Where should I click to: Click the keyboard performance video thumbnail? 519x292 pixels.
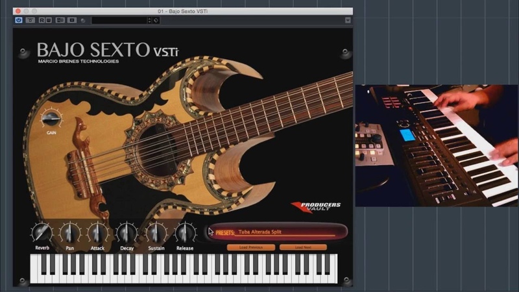point(436,145)
